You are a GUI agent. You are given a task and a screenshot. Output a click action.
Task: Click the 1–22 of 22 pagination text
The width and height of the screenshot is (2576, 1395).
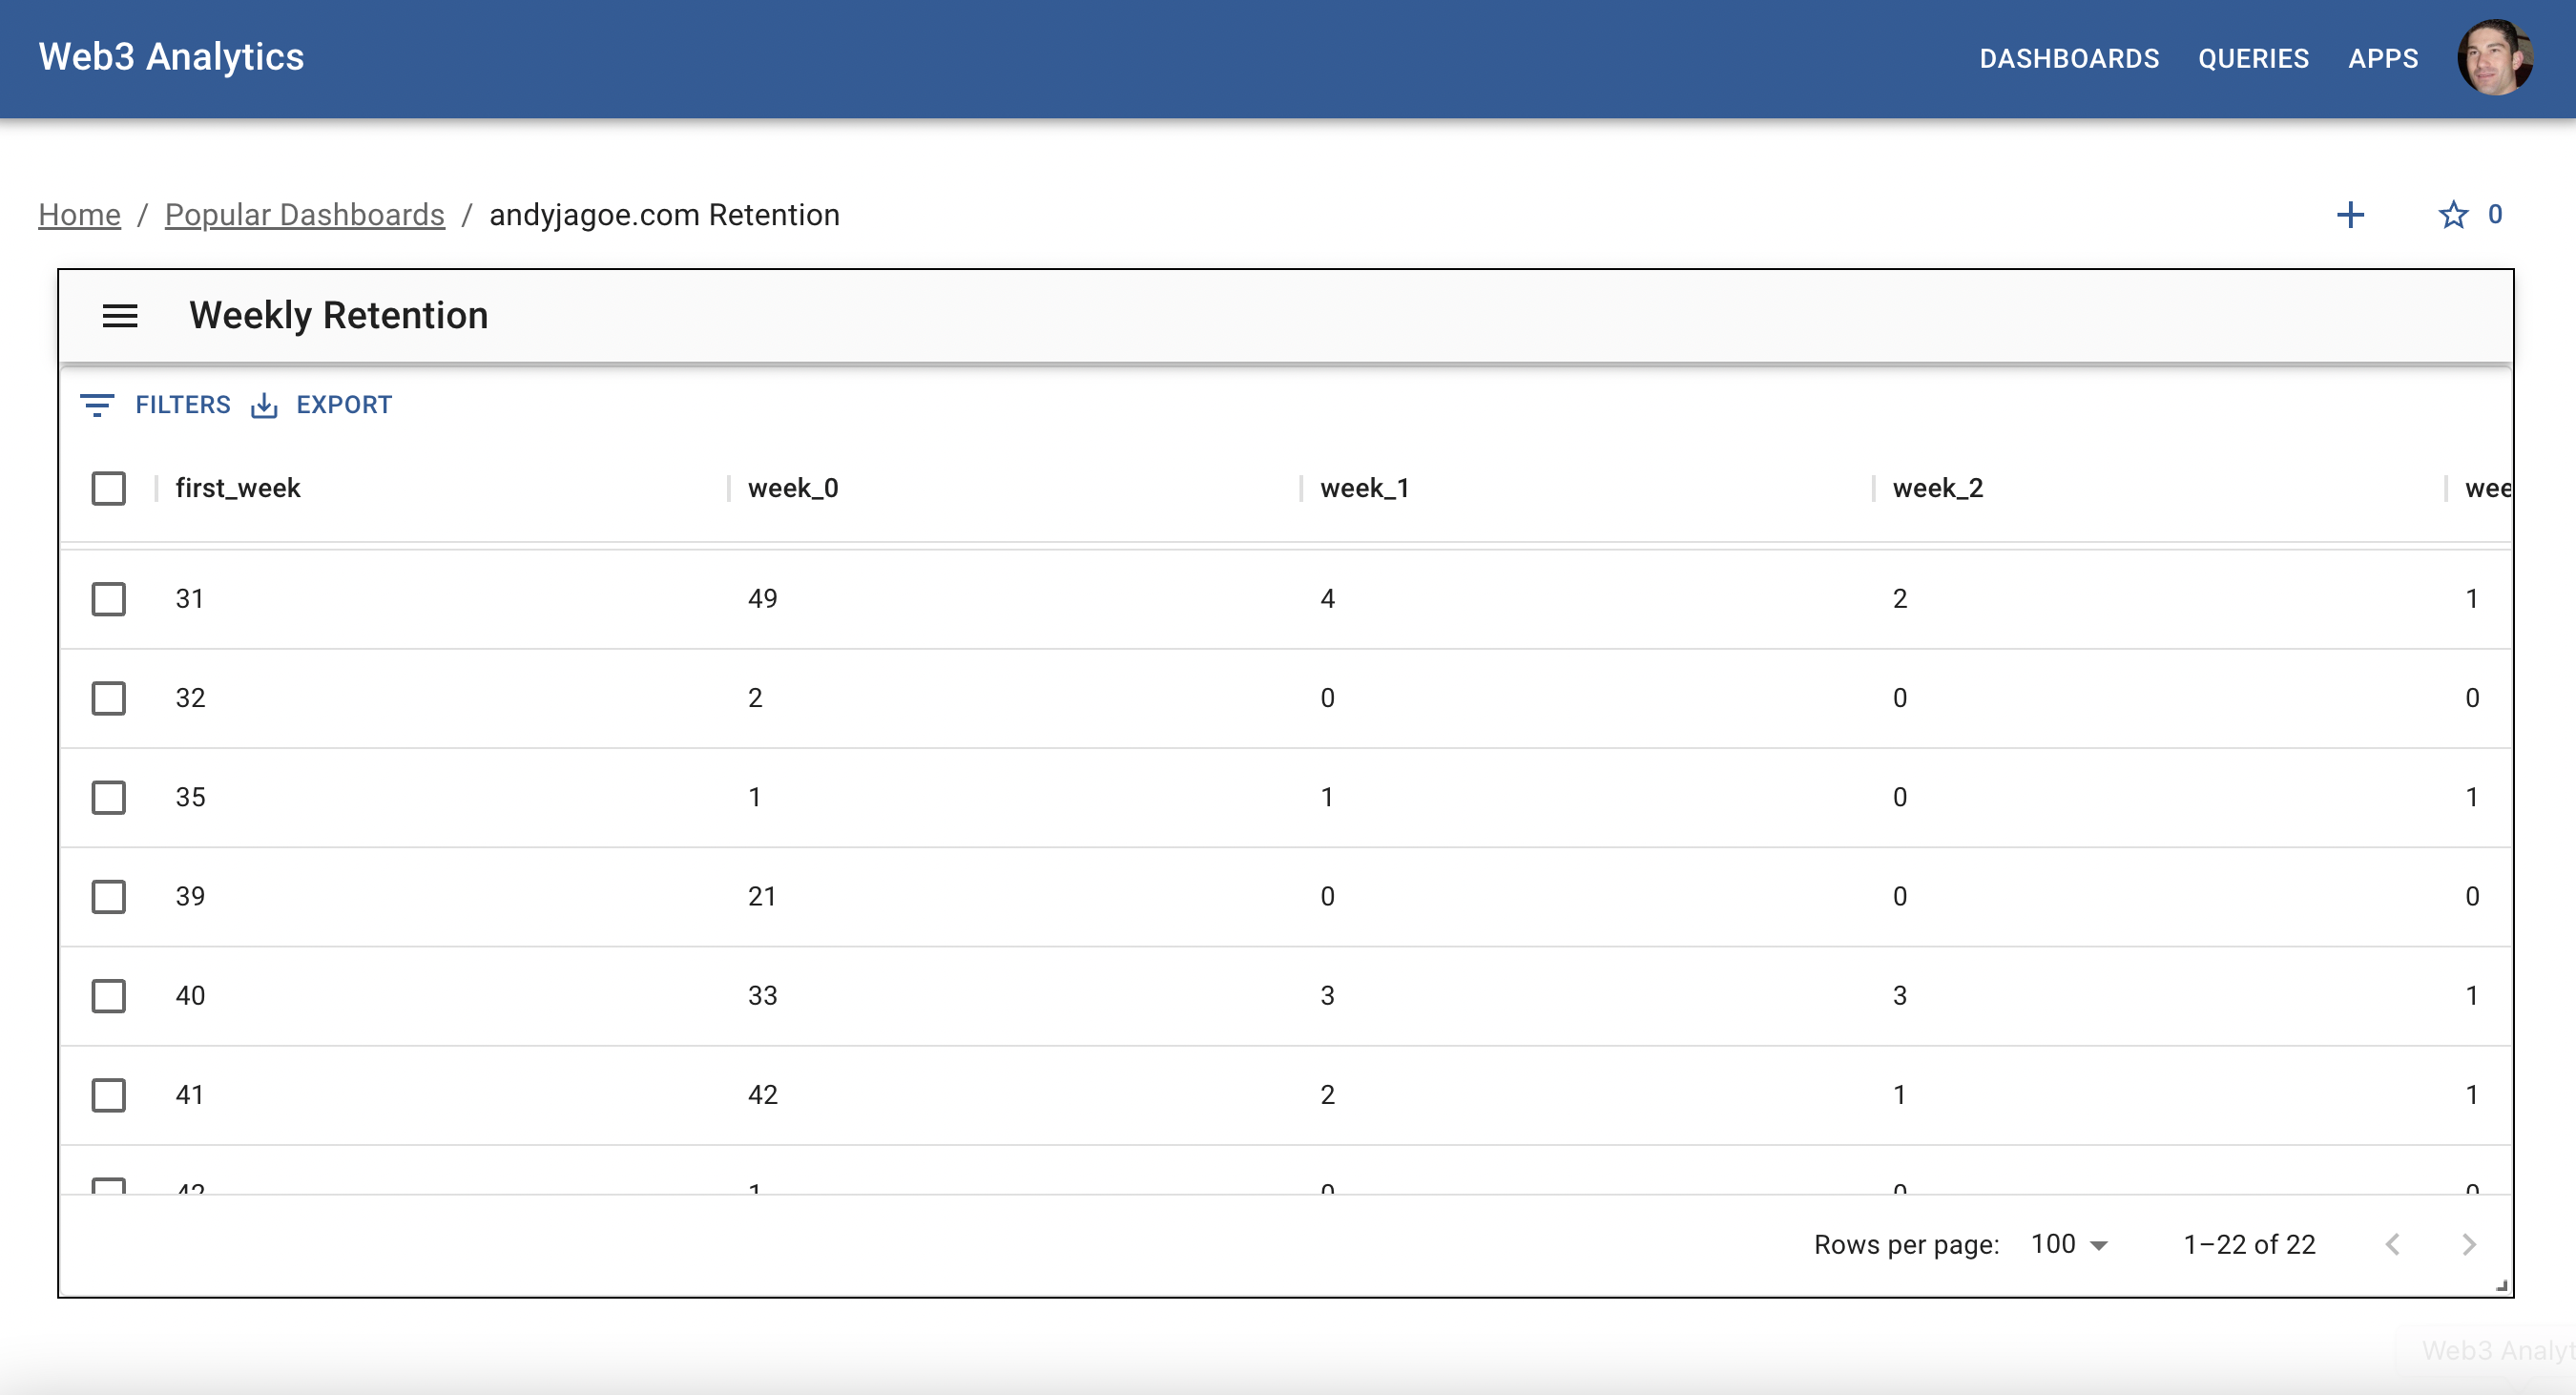coord(2249,1244)
